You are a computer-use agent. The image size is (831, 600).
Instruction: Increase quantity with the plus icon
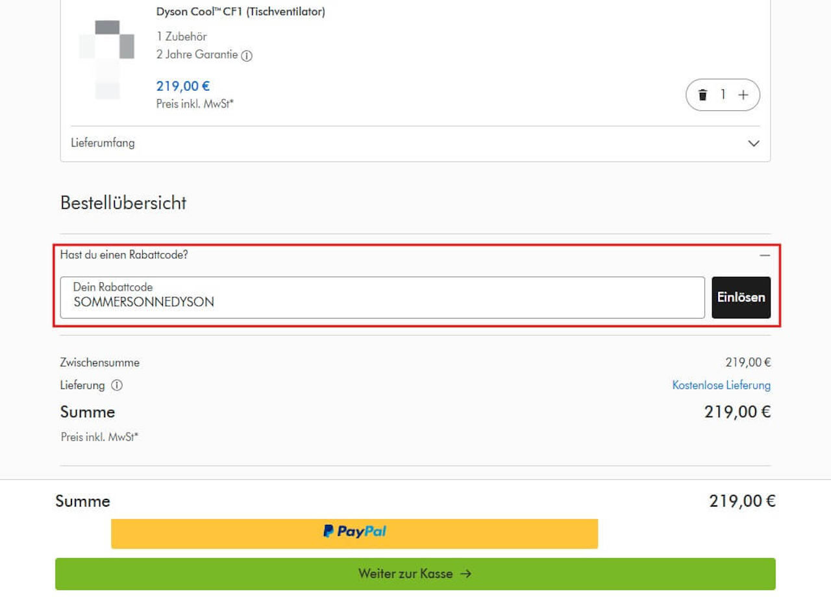click(x=743, y=95)
